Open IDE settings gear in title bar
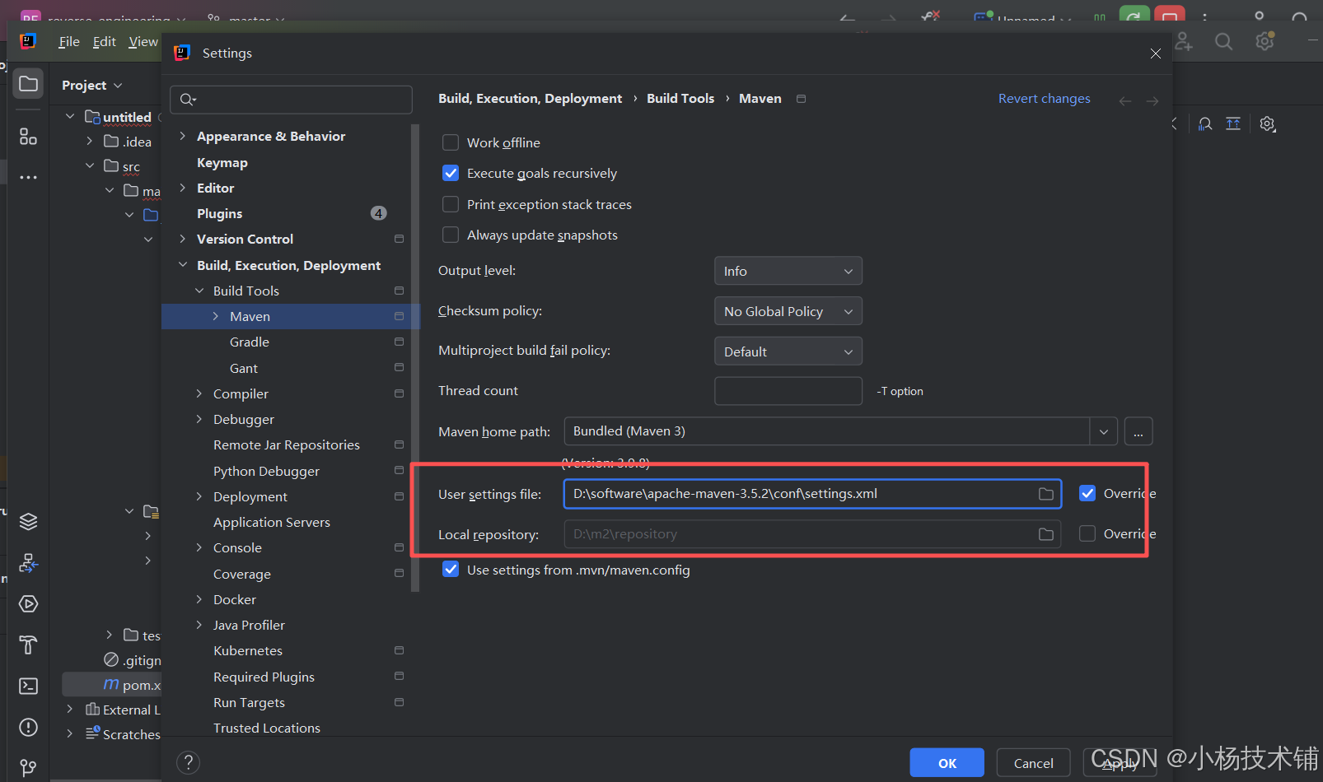The width and height of the screenshot is (1323, 782). [1265, 41]
